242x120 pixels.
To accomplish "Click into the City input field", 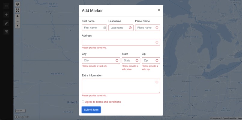I will click(x=101, y=61).
